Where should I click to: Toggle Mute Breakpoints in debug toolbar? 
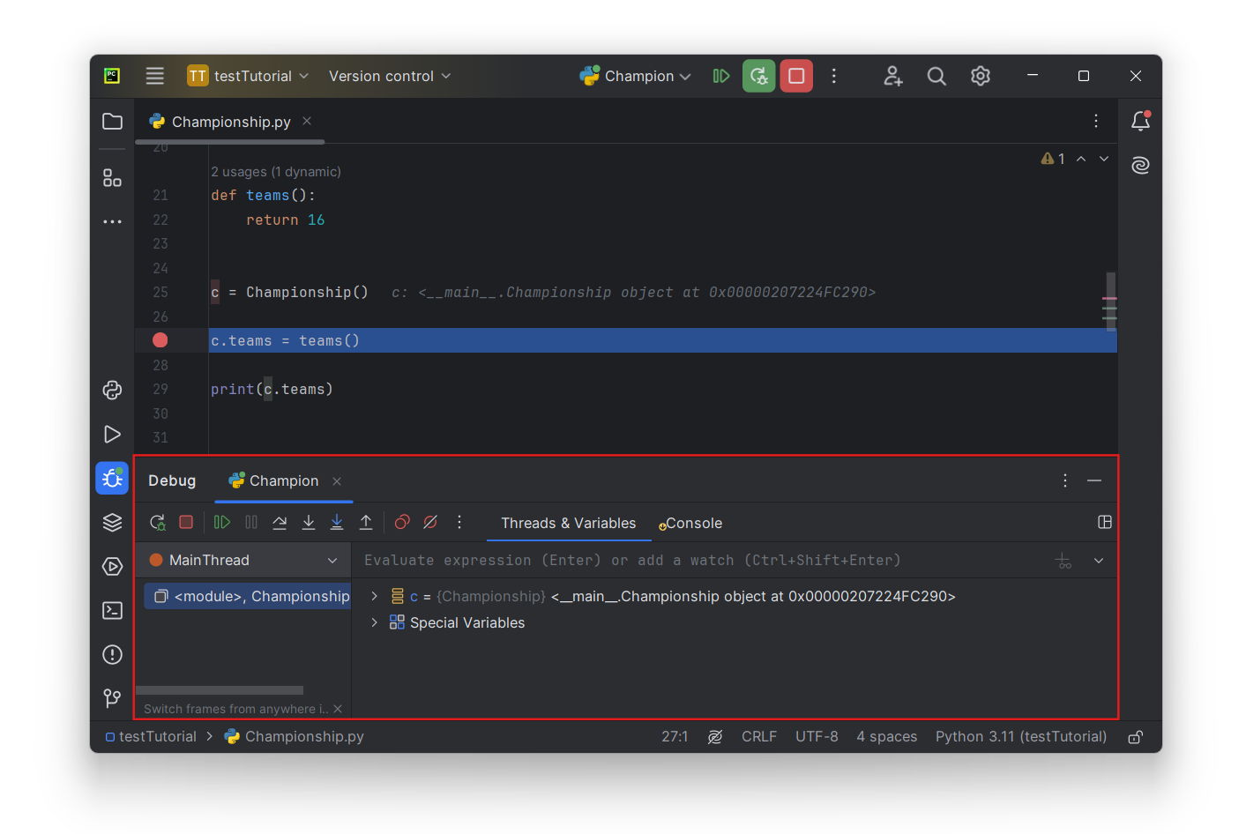(x=430, y=523)
